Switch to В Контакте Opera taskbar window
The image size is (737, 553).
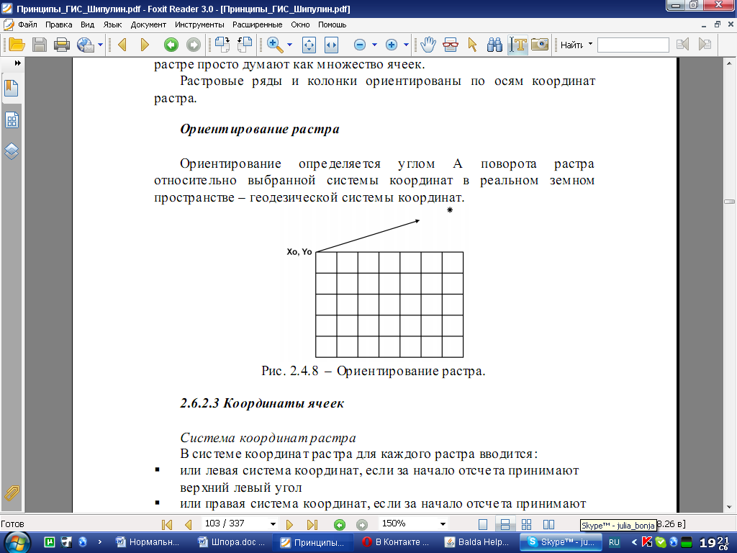point(397,541)
